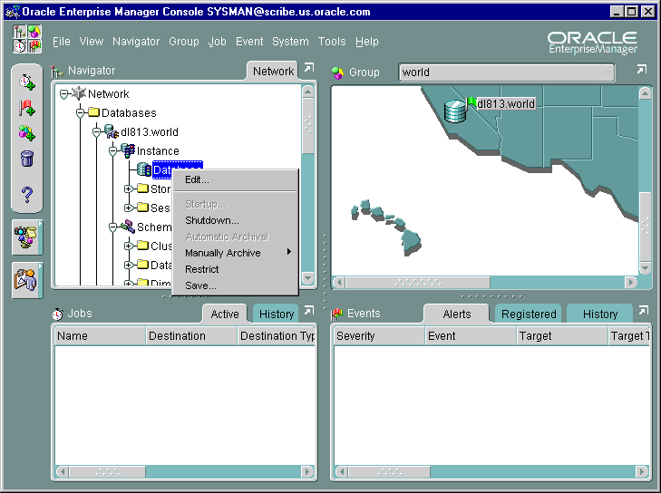661x493 pixels.
Task: Click the Events flag title icon
Action: point(336,314)
